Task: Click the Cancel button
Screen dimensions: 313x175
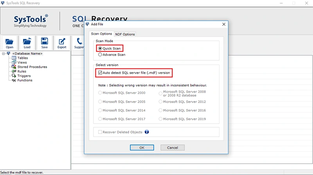Action: coord(173,148)
